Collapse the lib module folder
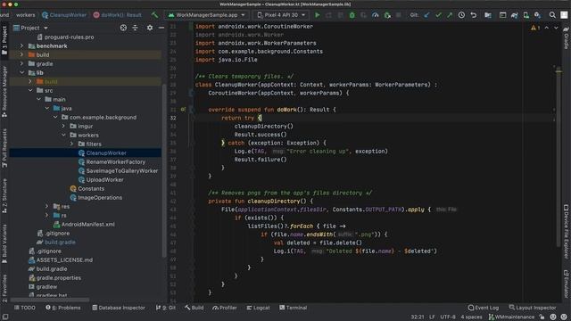Image resolution: width=571 pixels, height=321 pixels. (21, 72)
